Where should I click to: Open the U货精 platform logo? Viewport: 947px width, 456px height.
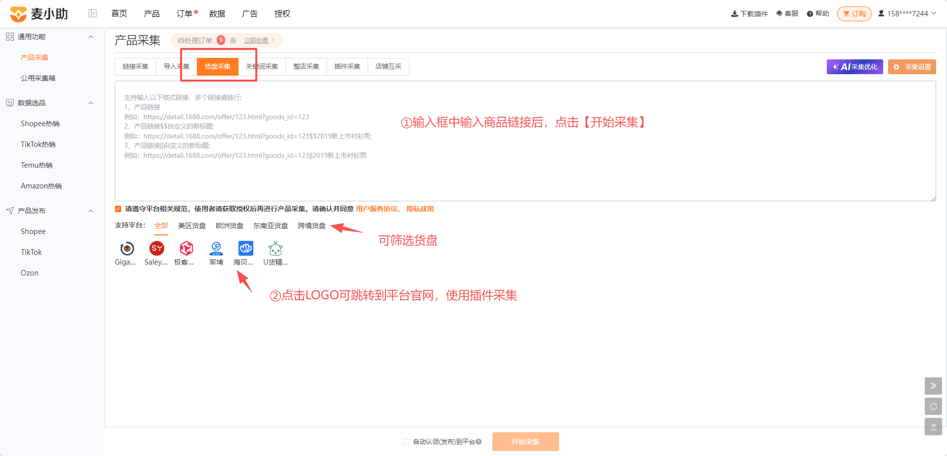276,248
